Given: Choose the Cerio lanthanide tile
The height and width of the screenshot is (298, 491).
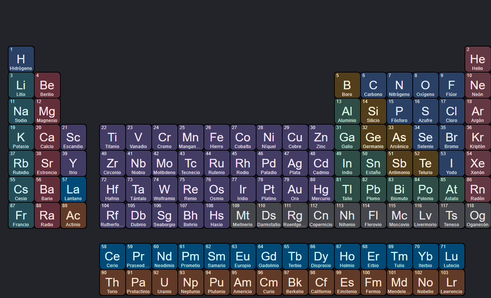Looking at the screenshot, I should click(x=112, y=256).
